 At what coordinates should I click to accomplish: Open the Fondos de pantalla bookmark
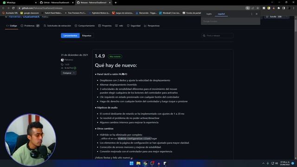click(192, 13)
